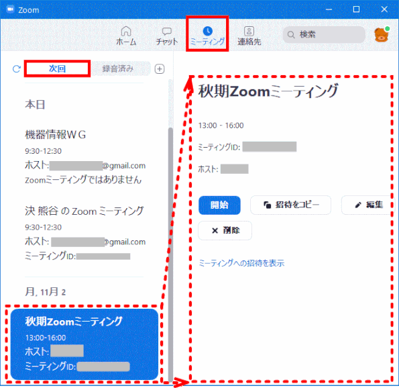Open the bear profile avatar menu
This screenshot has width=399, height=388.
pyautogui.click(x=382, y=34)
